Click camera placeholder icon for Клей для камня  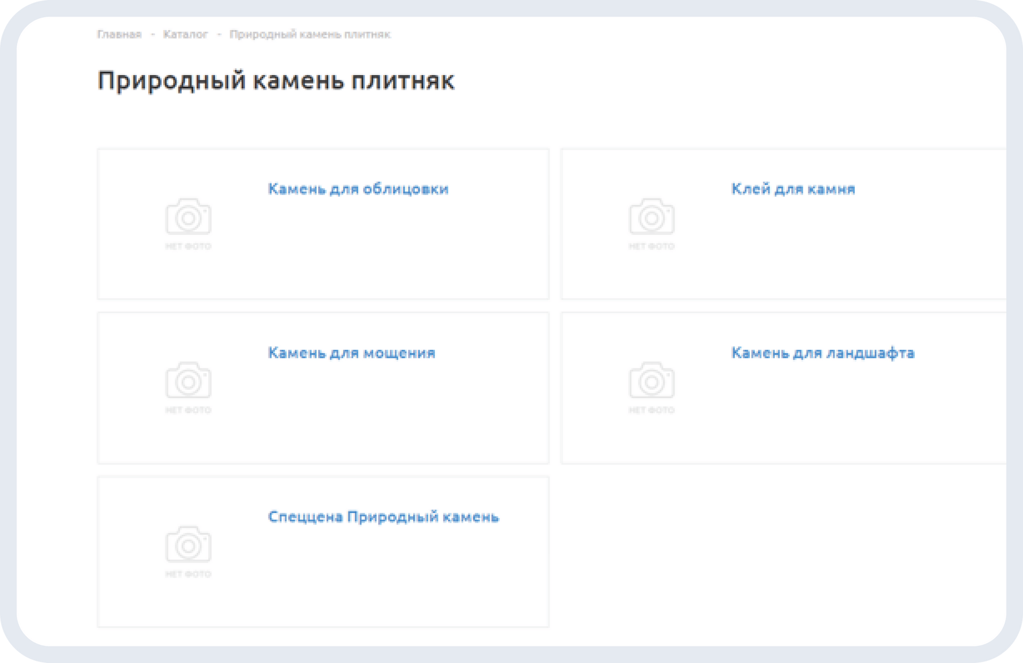click(652, 216)
